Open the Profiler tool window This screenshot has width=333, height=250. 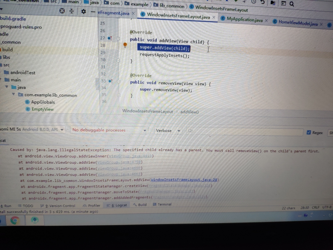click(92, 205)
